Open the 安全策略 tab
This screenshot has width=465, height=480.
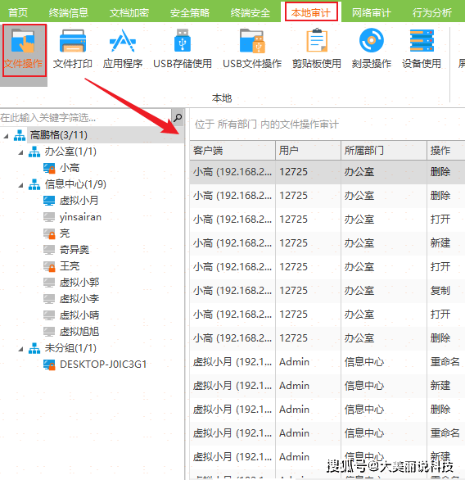(190, 13)
